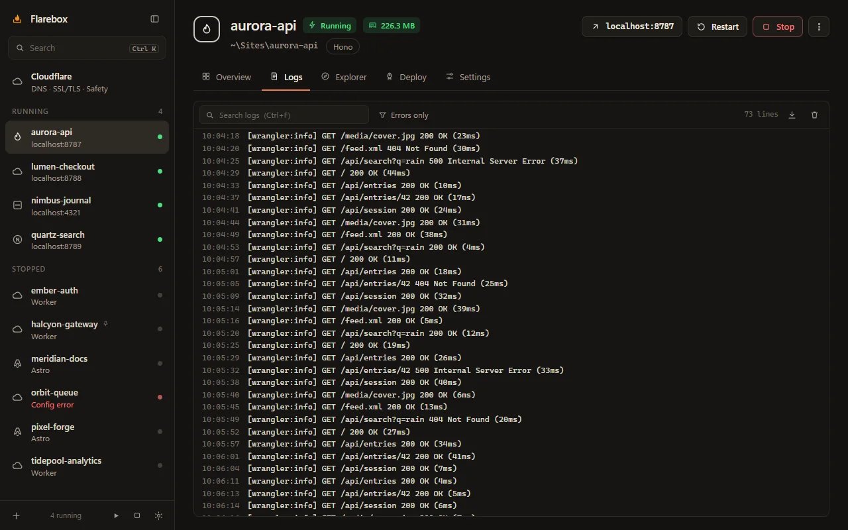Open quartz-search in the sidebar
Viewport: 848px width, 530px height.
[x=87, y=240]
